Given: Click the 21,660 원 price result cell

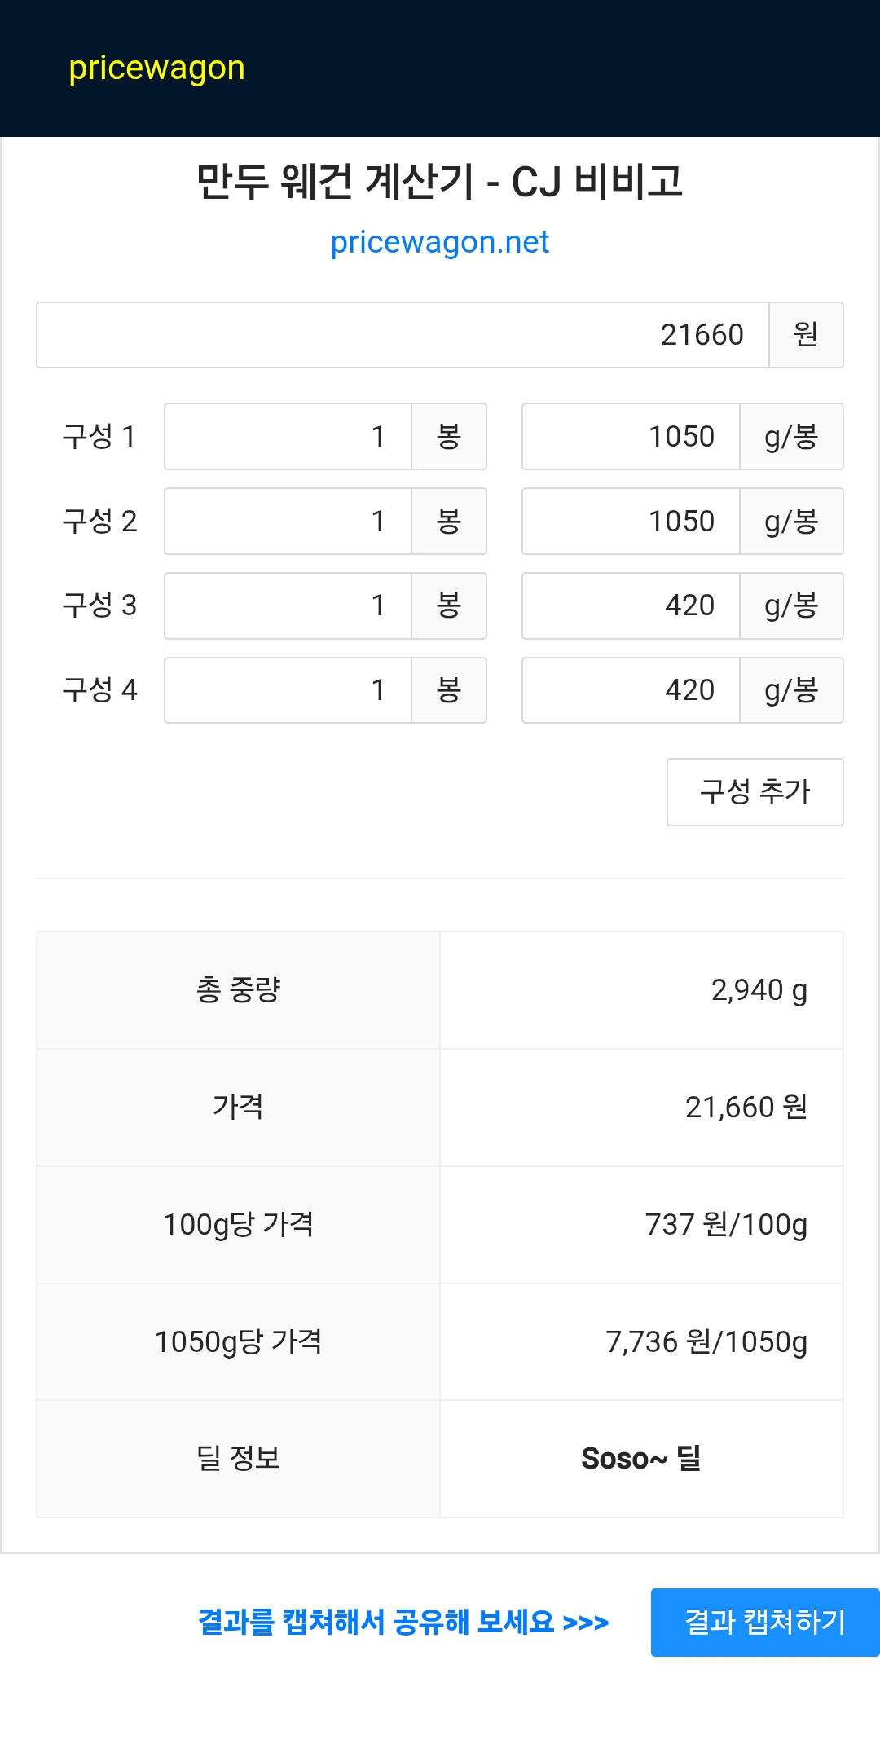Looking at the screenshot, I should pos(746,1107).
